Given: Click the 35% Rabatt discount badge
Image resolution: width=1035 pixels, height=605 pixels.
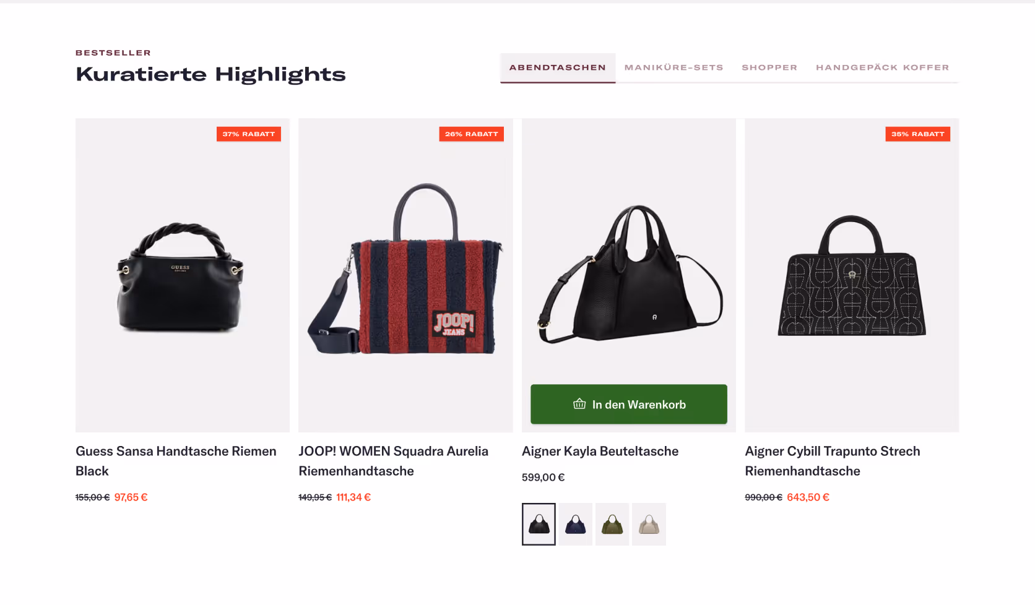Looking at the screenshot, I should [x=917, y=134].
